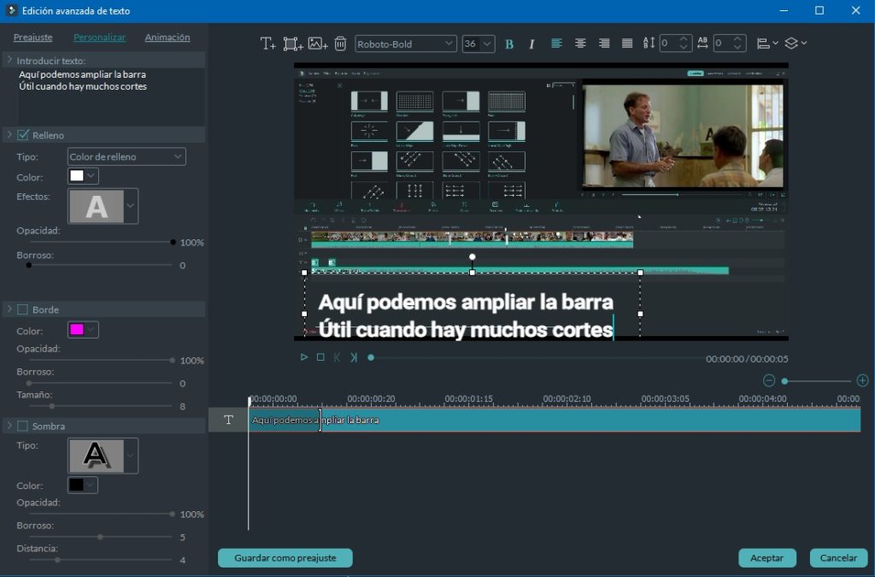Play the title preview
Image resolution: width=875 pixels, height=577 pixels.
pos(304,357)
